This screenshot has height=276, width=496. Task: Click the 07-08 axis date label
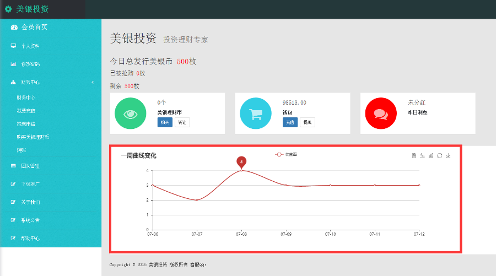[241, 234]
